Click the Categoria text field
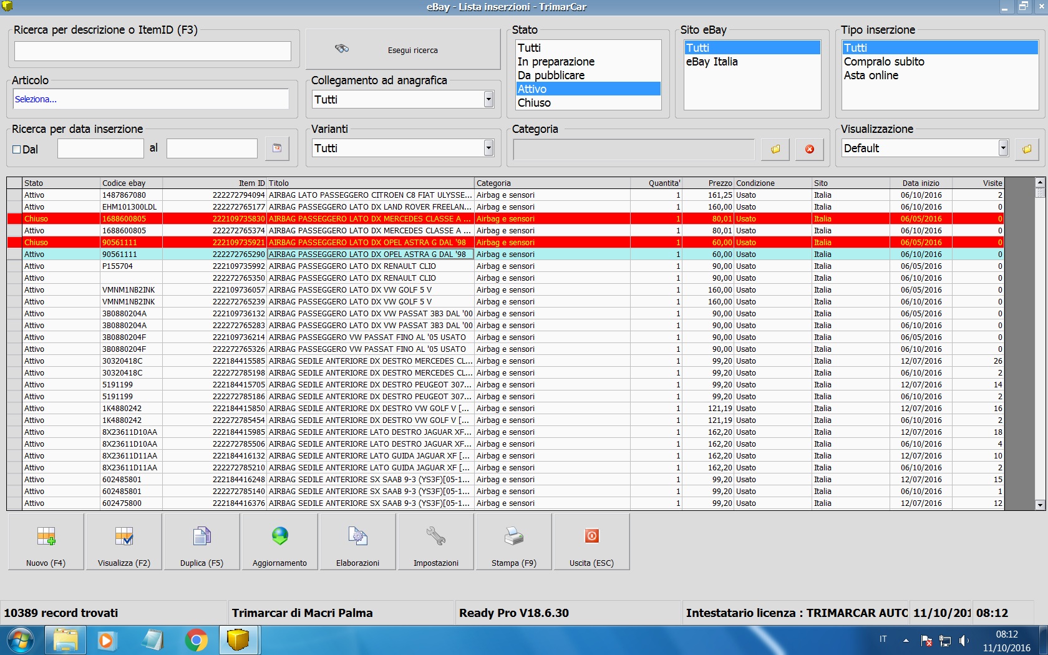The image size is (1048, 655). click(634, 149)
